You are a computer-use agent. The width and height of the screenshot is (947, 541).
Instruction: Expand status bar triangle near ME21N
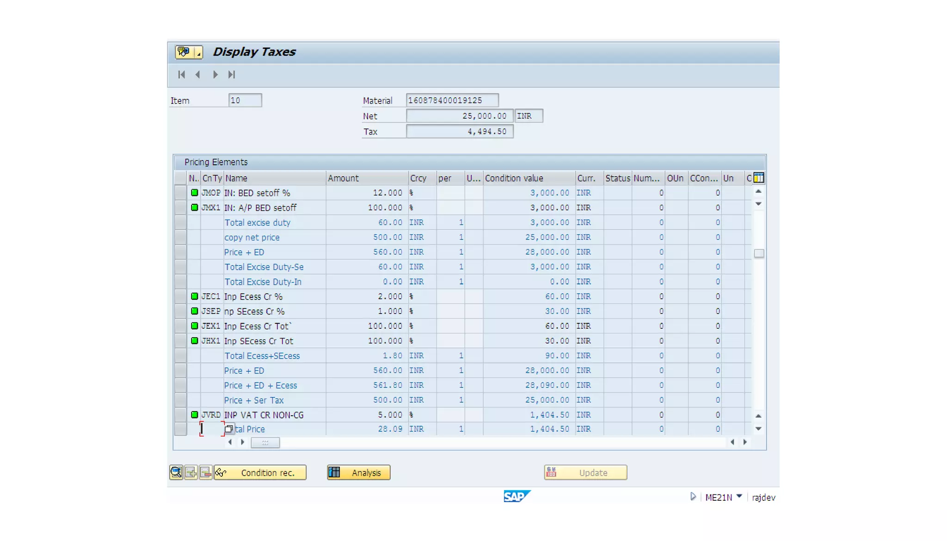click(x=693, y=497)
